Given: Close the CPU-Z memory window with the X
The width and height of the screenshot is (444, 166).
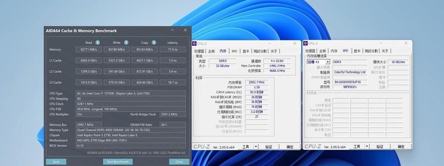Looking at the screenshot, I should [x=295, y=43].
